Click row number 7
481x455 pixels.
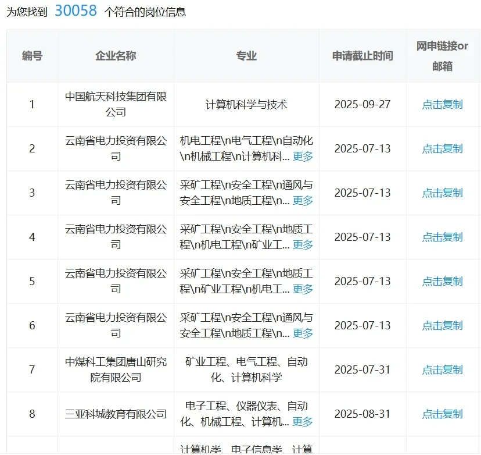(x=32, y=370)
